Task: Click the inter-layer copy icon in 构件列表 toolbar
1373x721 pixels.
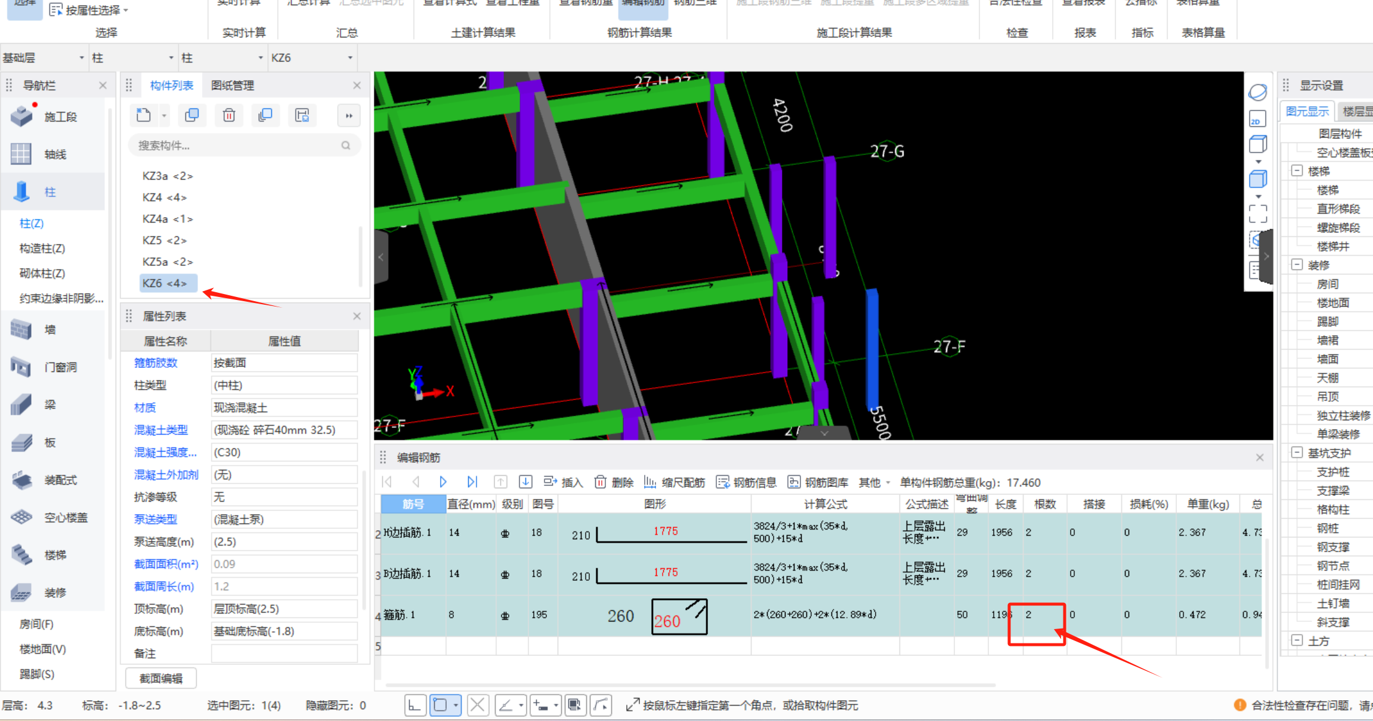Action: click(265, 115)
